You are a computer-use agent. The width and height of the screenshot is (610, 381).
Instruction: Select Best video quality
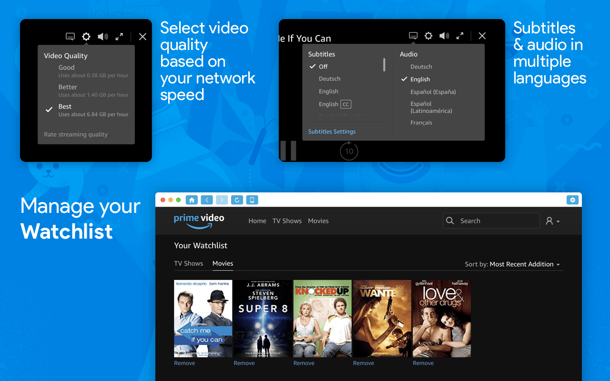86,110
